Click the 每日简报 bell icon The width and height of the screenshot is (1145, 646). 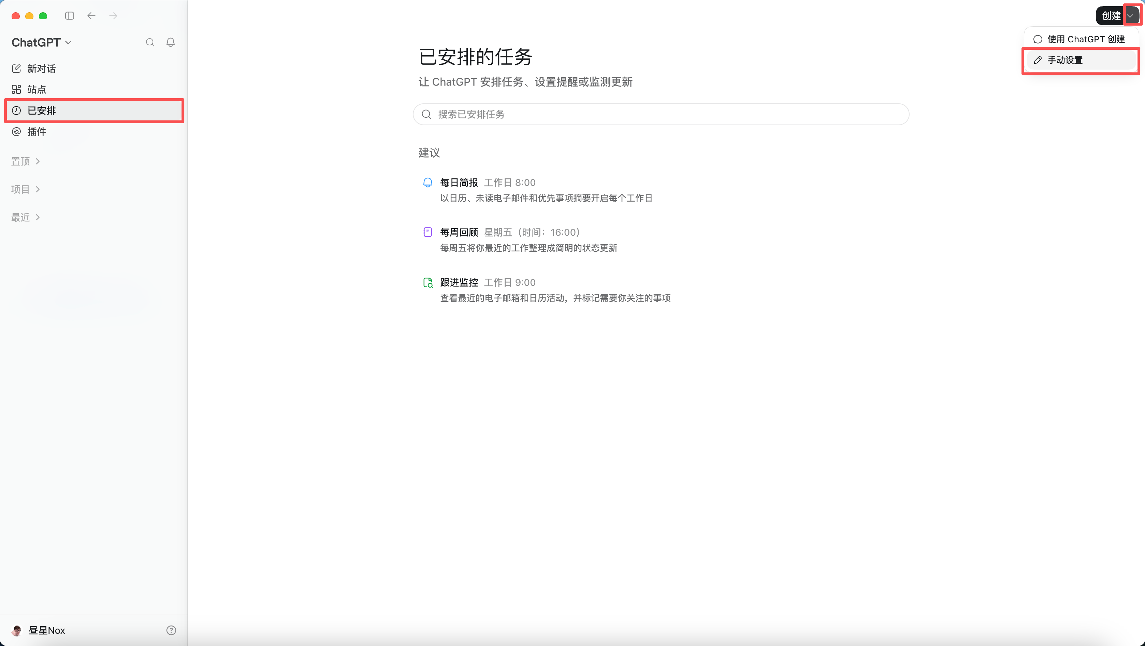(427, 182)
